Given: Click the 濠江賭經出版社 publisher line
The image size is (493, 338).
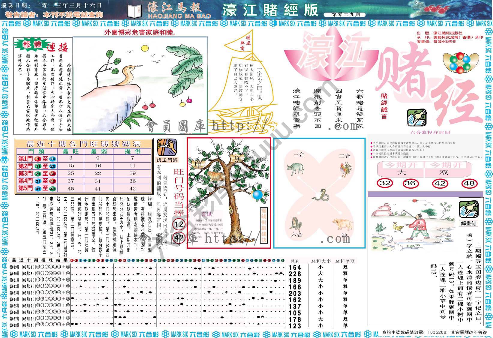Looking at the screenshot, I should (440, 33).
